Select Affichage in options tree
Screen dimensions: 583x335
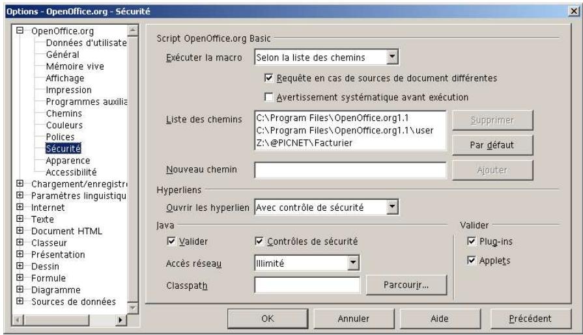click(x=64, y=78)
